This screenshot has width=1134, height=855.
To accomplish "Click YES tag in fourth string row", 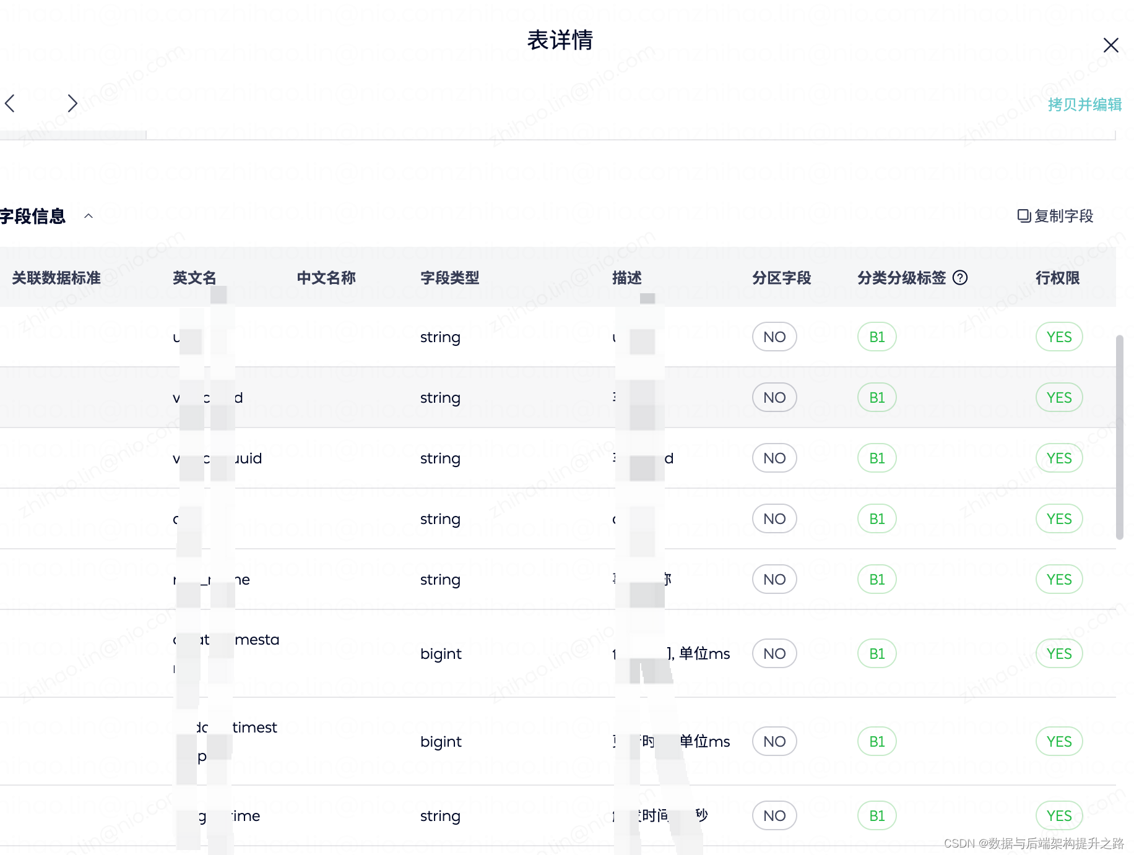I will [1059, 519].
